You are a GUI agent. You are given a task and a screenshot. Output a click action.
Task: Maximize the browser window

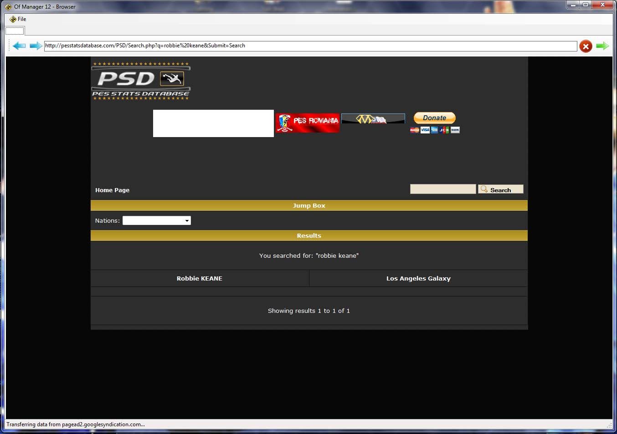tap(586, 5)
